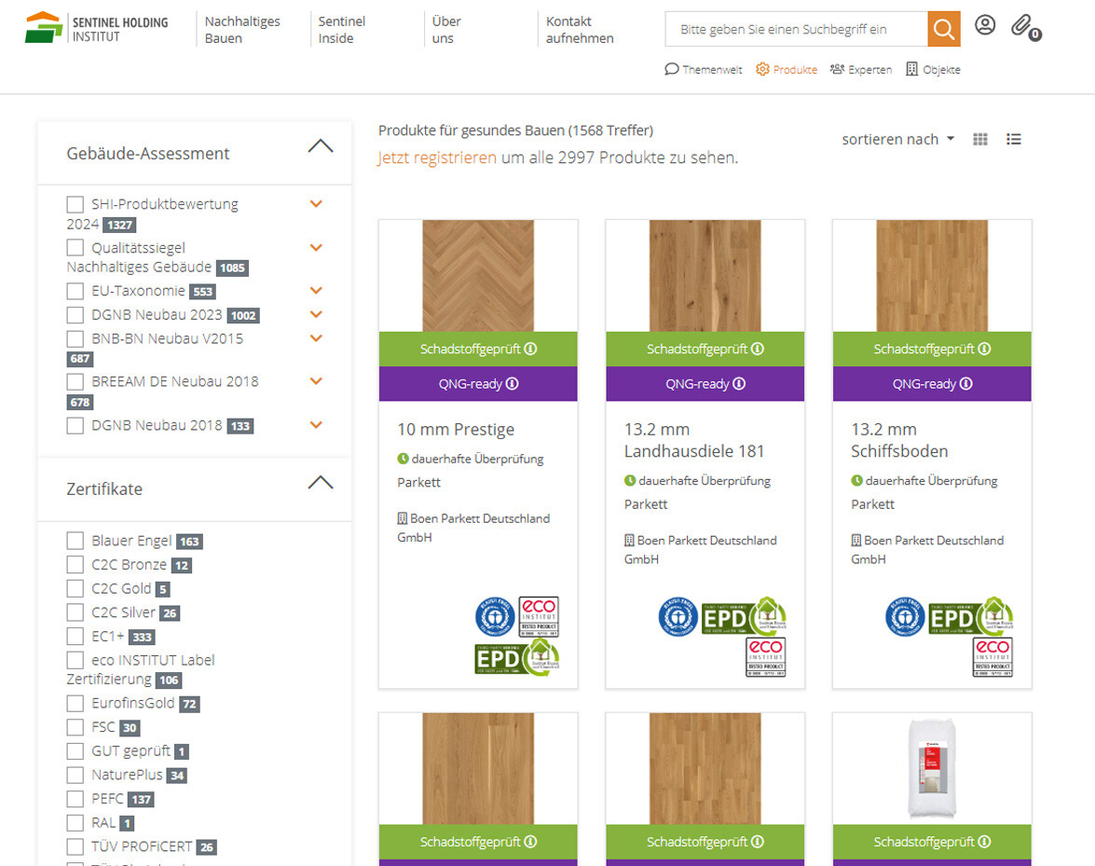
Task: Select the Experten tab
Action: pos(860,70)
